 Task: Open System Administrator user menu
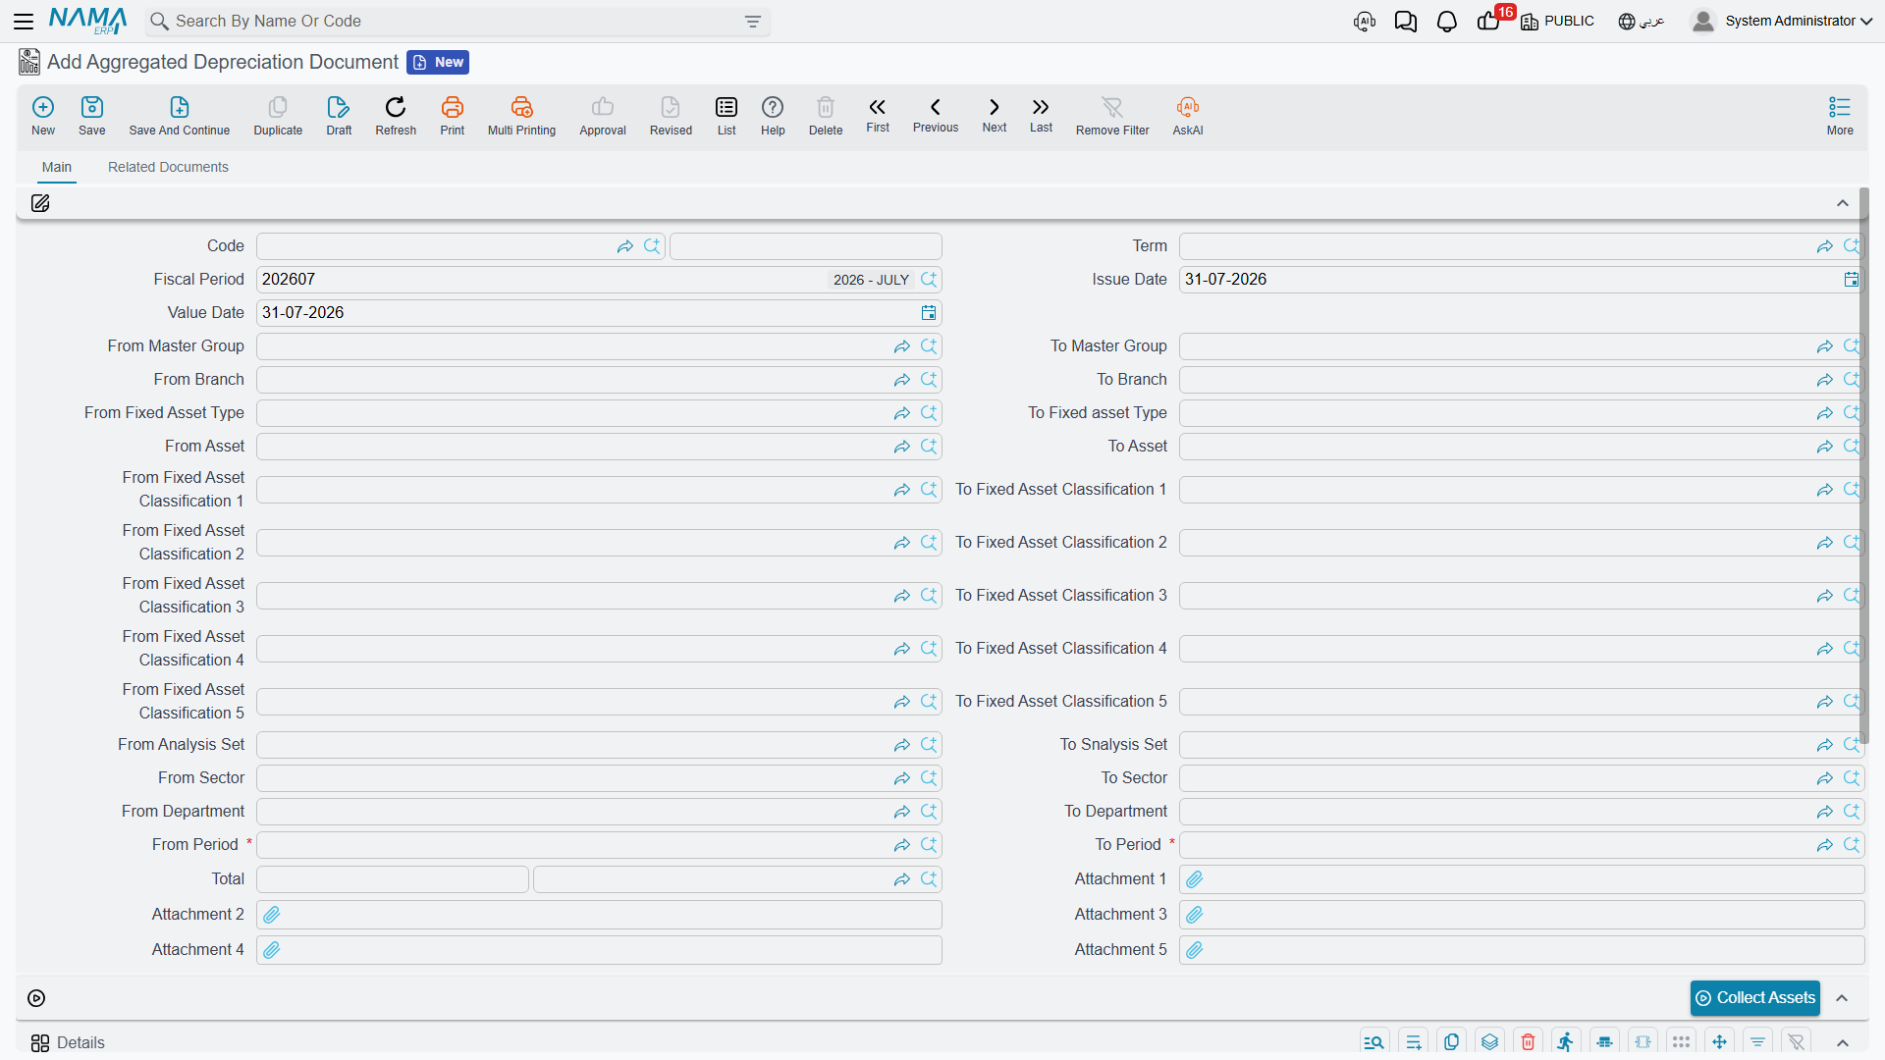click(x=1781, y=21)
